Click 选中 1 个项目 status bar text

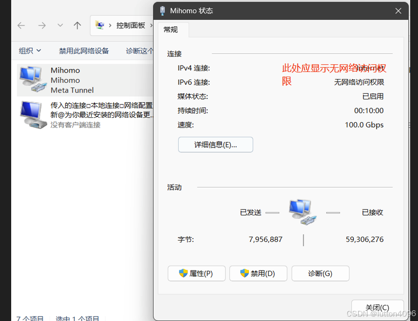[x=77, y=318]
